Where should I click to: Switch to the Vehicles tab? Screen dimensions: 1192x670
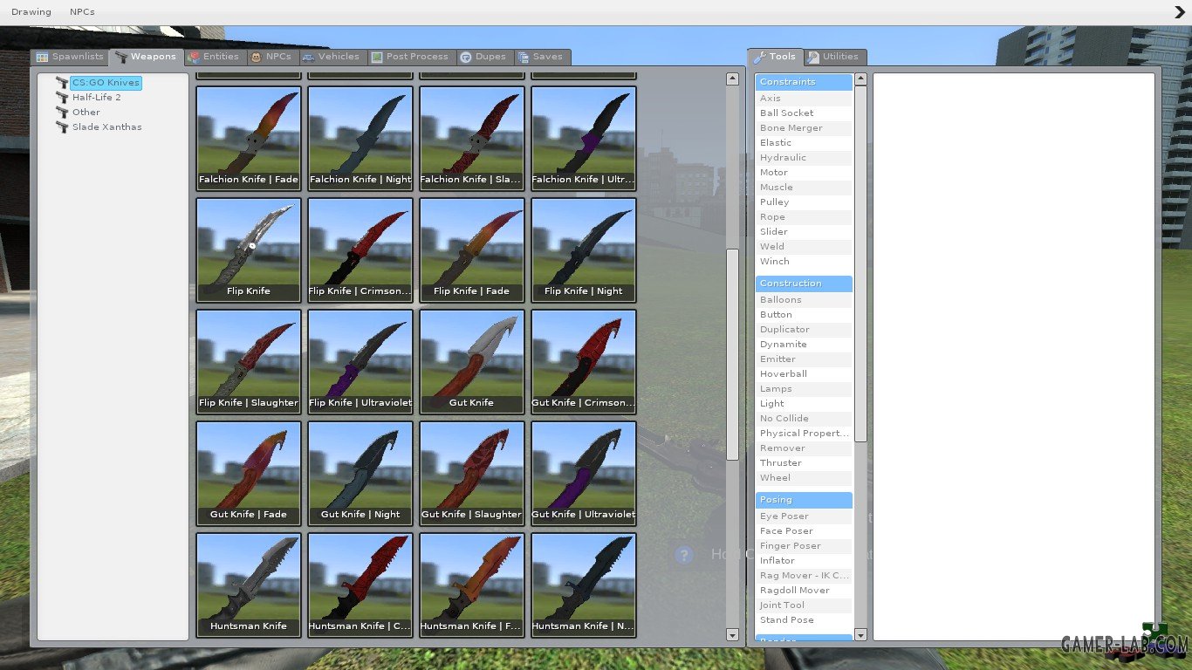[x=332, y=57]
